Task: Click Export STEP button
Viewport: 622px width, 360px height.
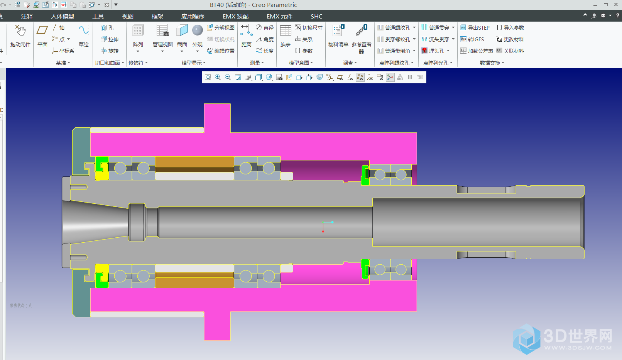Action: tap(475, 28)
